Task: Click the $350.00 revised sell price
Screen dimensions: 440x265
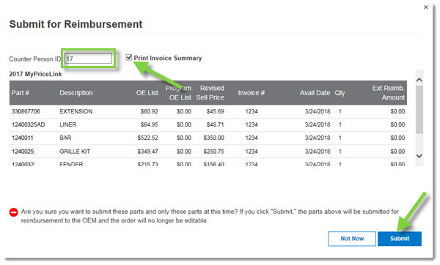Action: coord(214,138)
